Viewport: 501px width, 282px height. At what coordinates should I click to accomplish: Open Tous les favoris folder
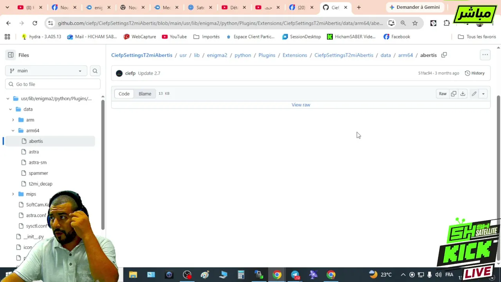tap(477, 37)
